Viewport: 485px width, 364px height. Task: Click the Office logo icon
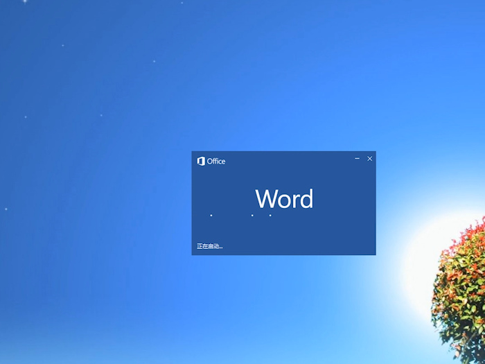point(201,162)
